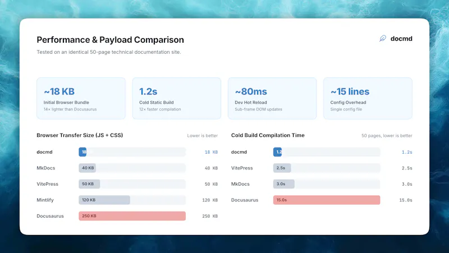Click the '3.0s' value at row end
449x253 pixels.
407,185
